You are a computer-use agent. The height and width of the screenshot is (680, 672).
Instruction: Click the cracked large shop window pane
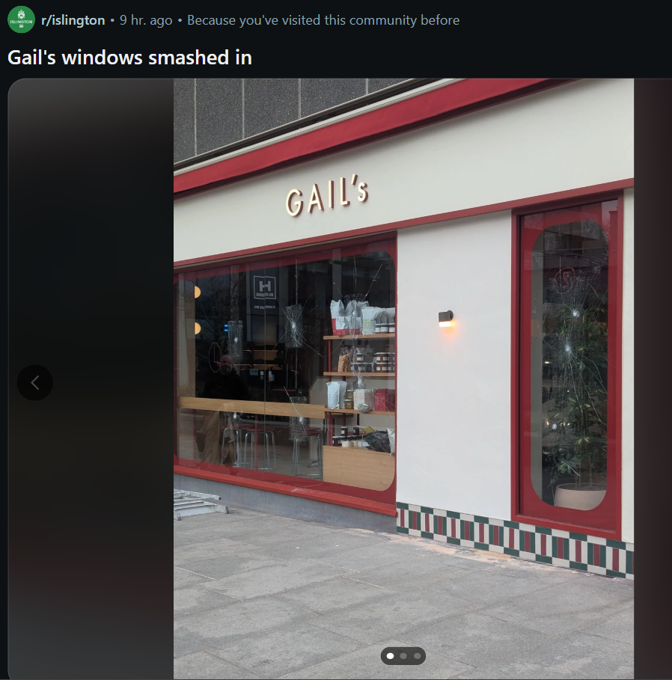point(285,369)
